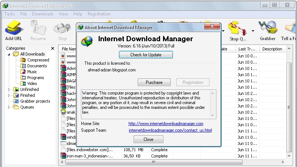Click the AIMP archive file icon

63,75
